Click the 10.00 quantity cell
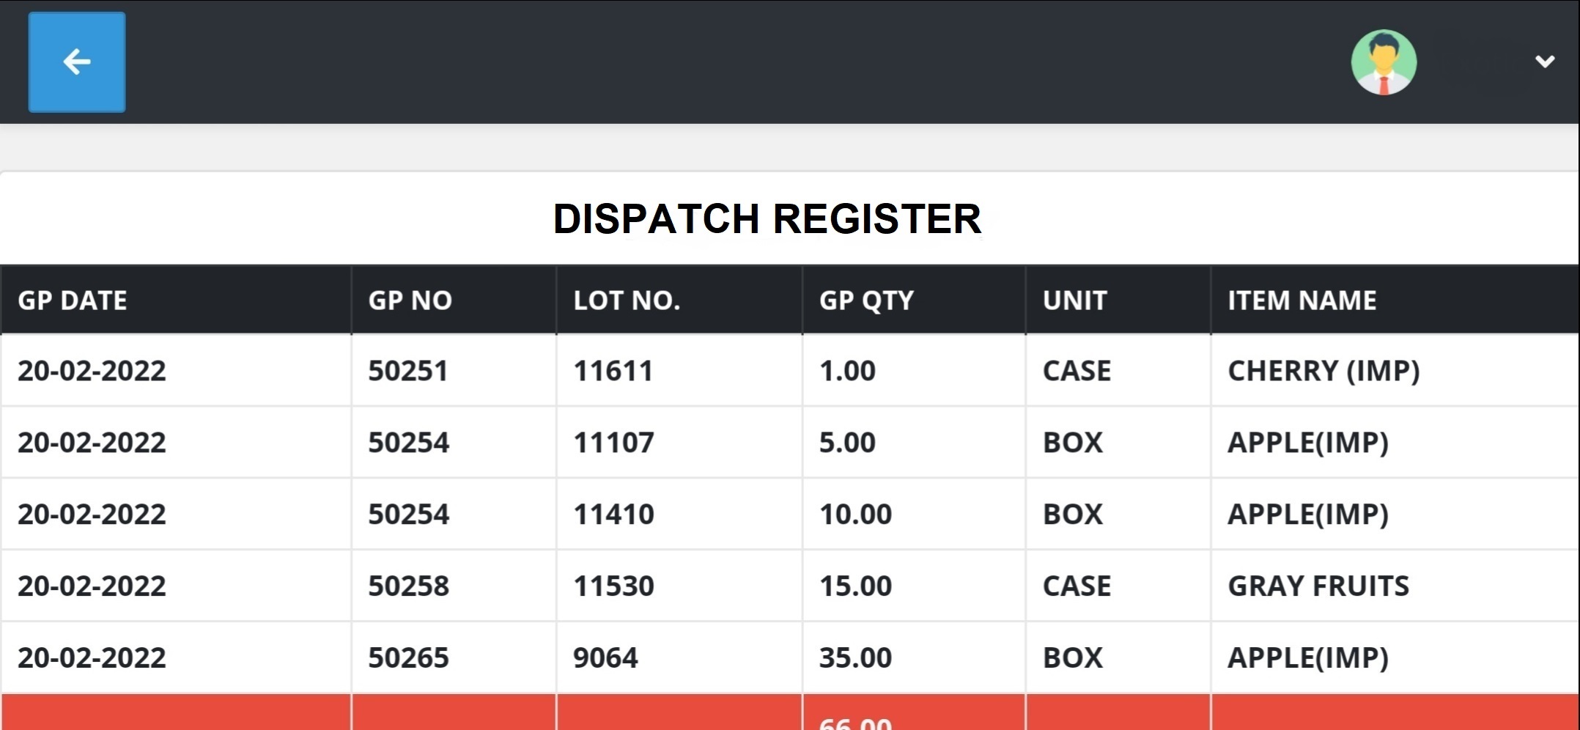The width and height of the screenshot is (1580, 730). coord(855,515)
